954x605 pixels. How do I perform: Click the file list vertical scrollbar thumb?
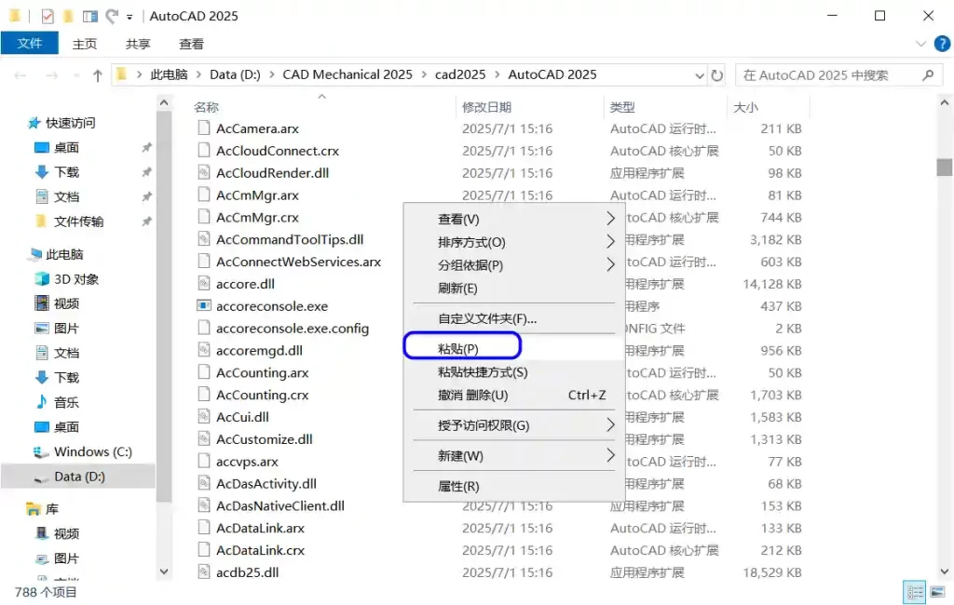coord(945,168)
